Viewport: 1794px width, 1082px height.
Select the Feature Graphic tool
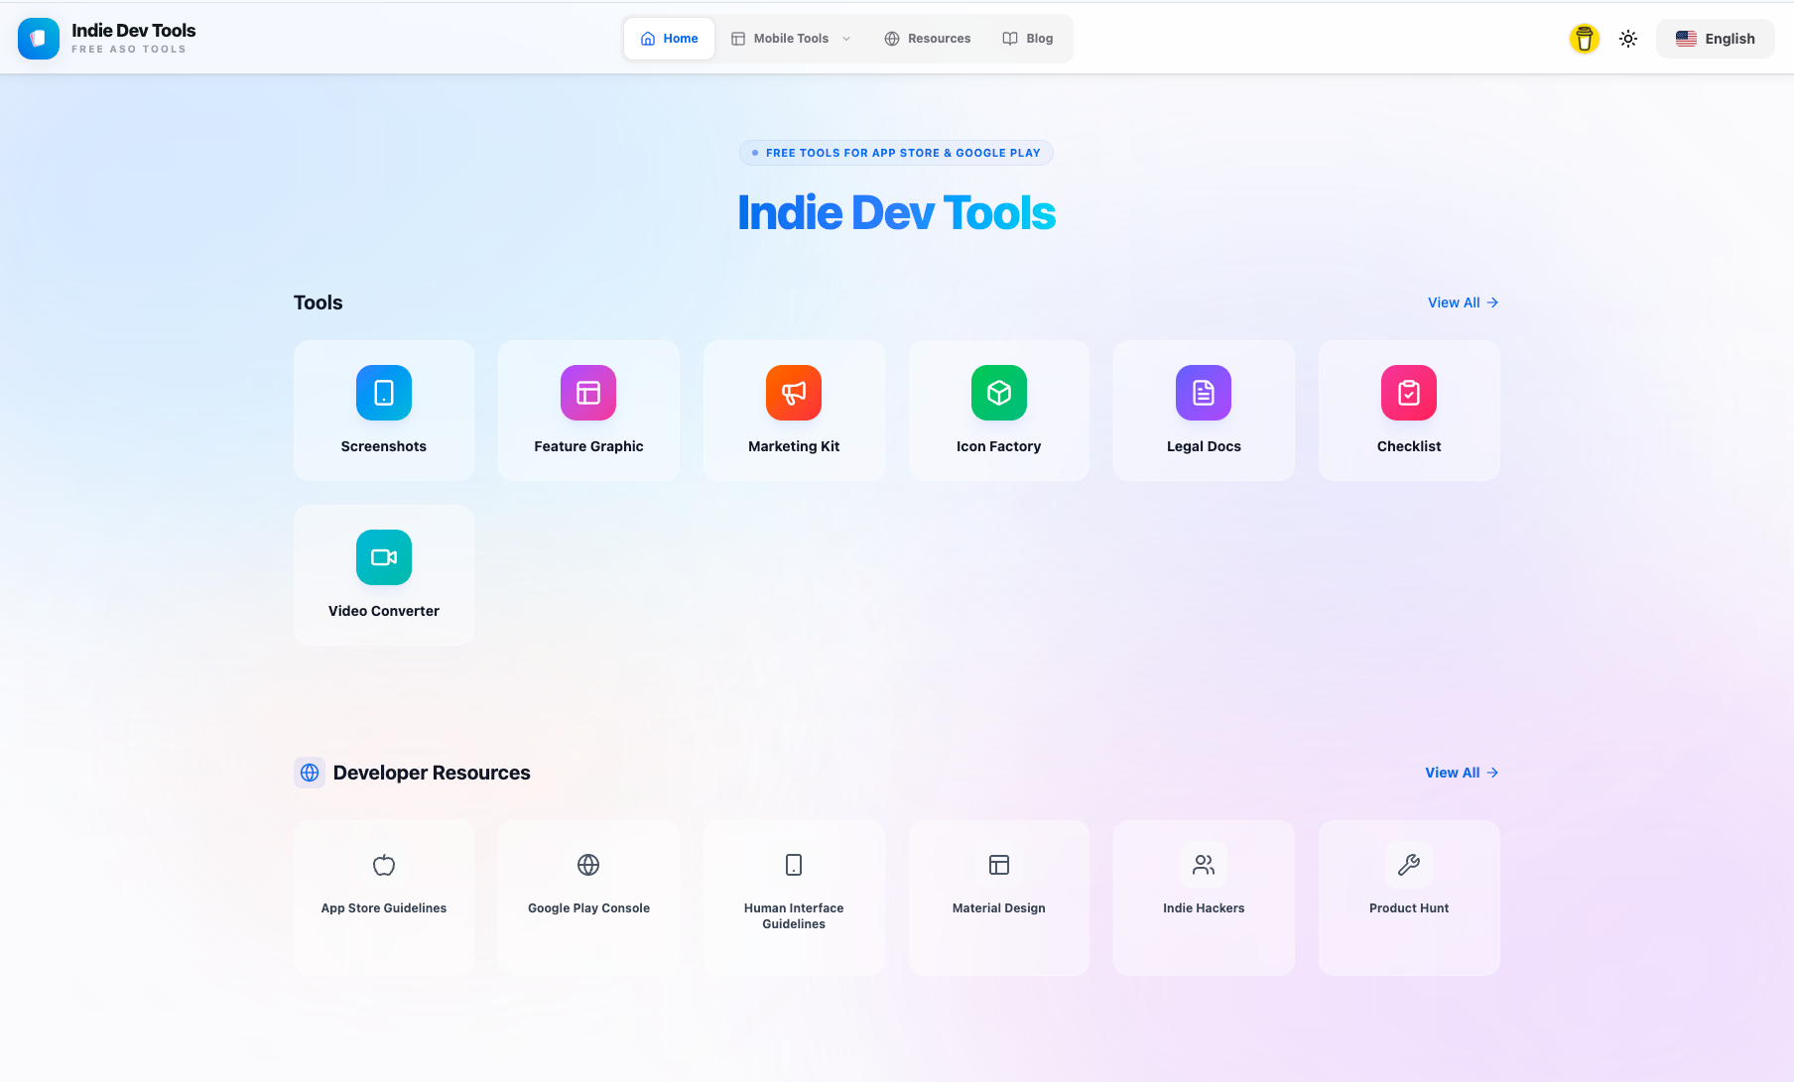point(588,410)
